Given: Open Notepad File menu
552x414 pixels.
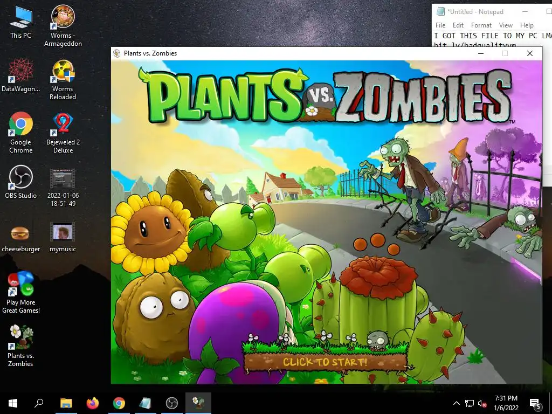Looking at the screenshot, I should click(x=440, y=25).
